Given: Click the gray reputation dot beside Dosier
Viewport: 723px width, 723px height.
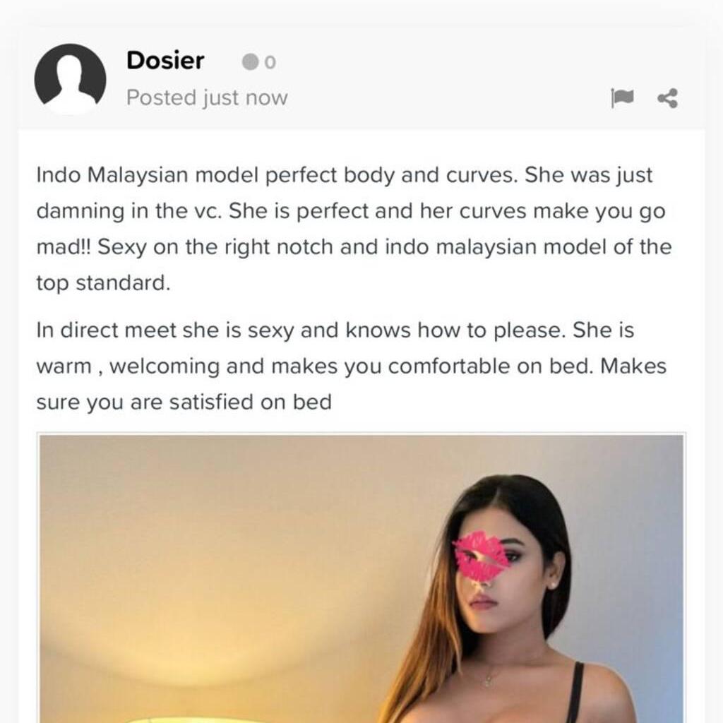Looking at the screenshot, I should pos(250,62).
